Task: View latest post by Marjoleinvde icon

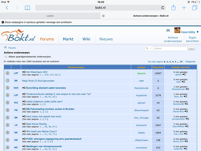Action: (x=187, y=89)
